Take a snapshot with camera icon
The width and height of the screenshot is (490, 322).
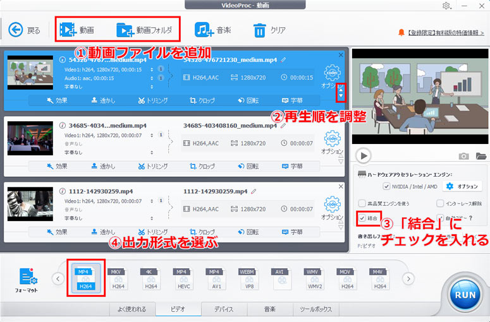[463, 156]
